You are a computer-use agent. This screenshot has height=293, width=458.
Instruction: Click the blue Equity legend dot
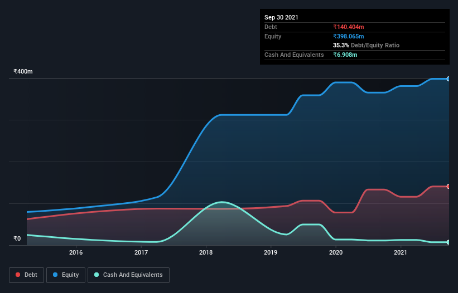point(55,275)
